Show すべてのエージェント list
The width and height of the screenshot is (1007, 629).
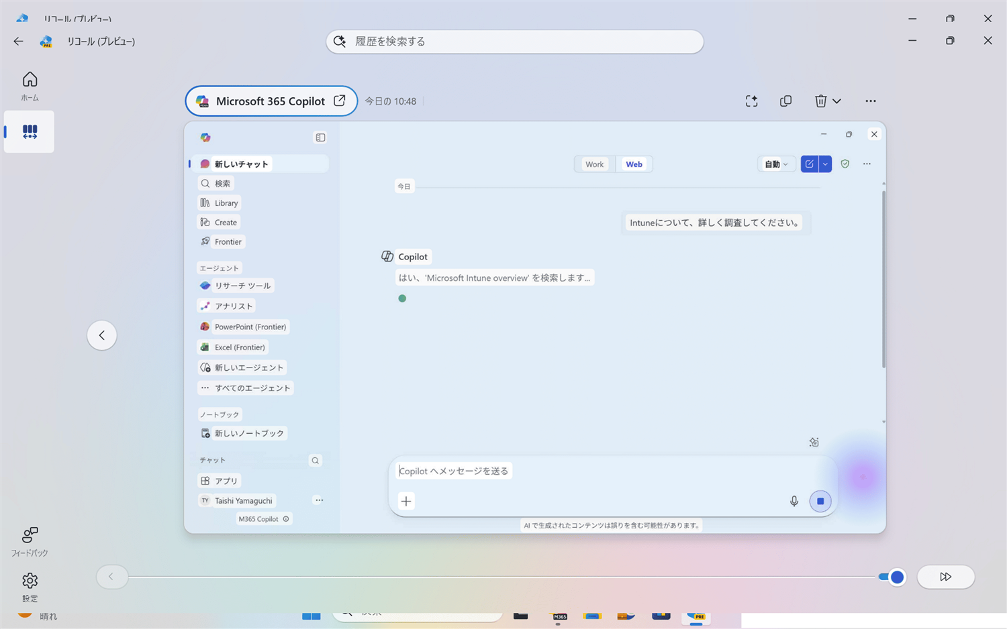coord(245,388)
